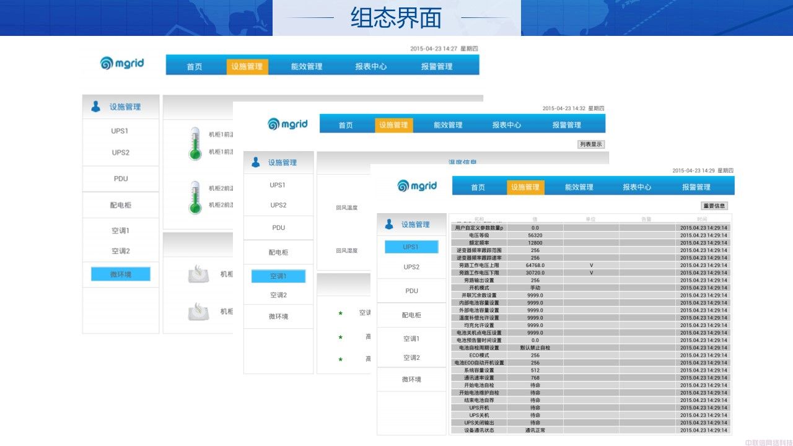This screenshot has width=793, height=446.
Task: Open 微环境 in the front window sidebar
Action: coord(411,380)
